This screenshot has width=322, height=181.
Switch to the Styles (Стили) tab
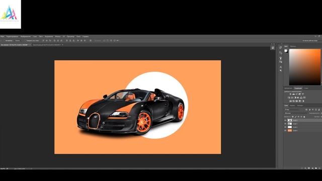[306, 88]
